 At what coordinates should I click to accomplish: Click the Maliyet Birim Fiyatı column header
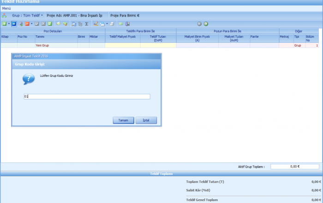click(197, 38)
